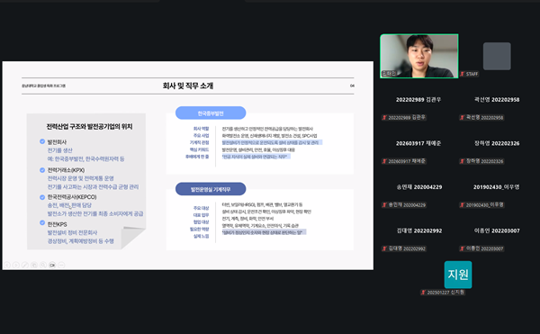Click the slide title 회사 및 직무 소개
540x334 pixels.
188,86
